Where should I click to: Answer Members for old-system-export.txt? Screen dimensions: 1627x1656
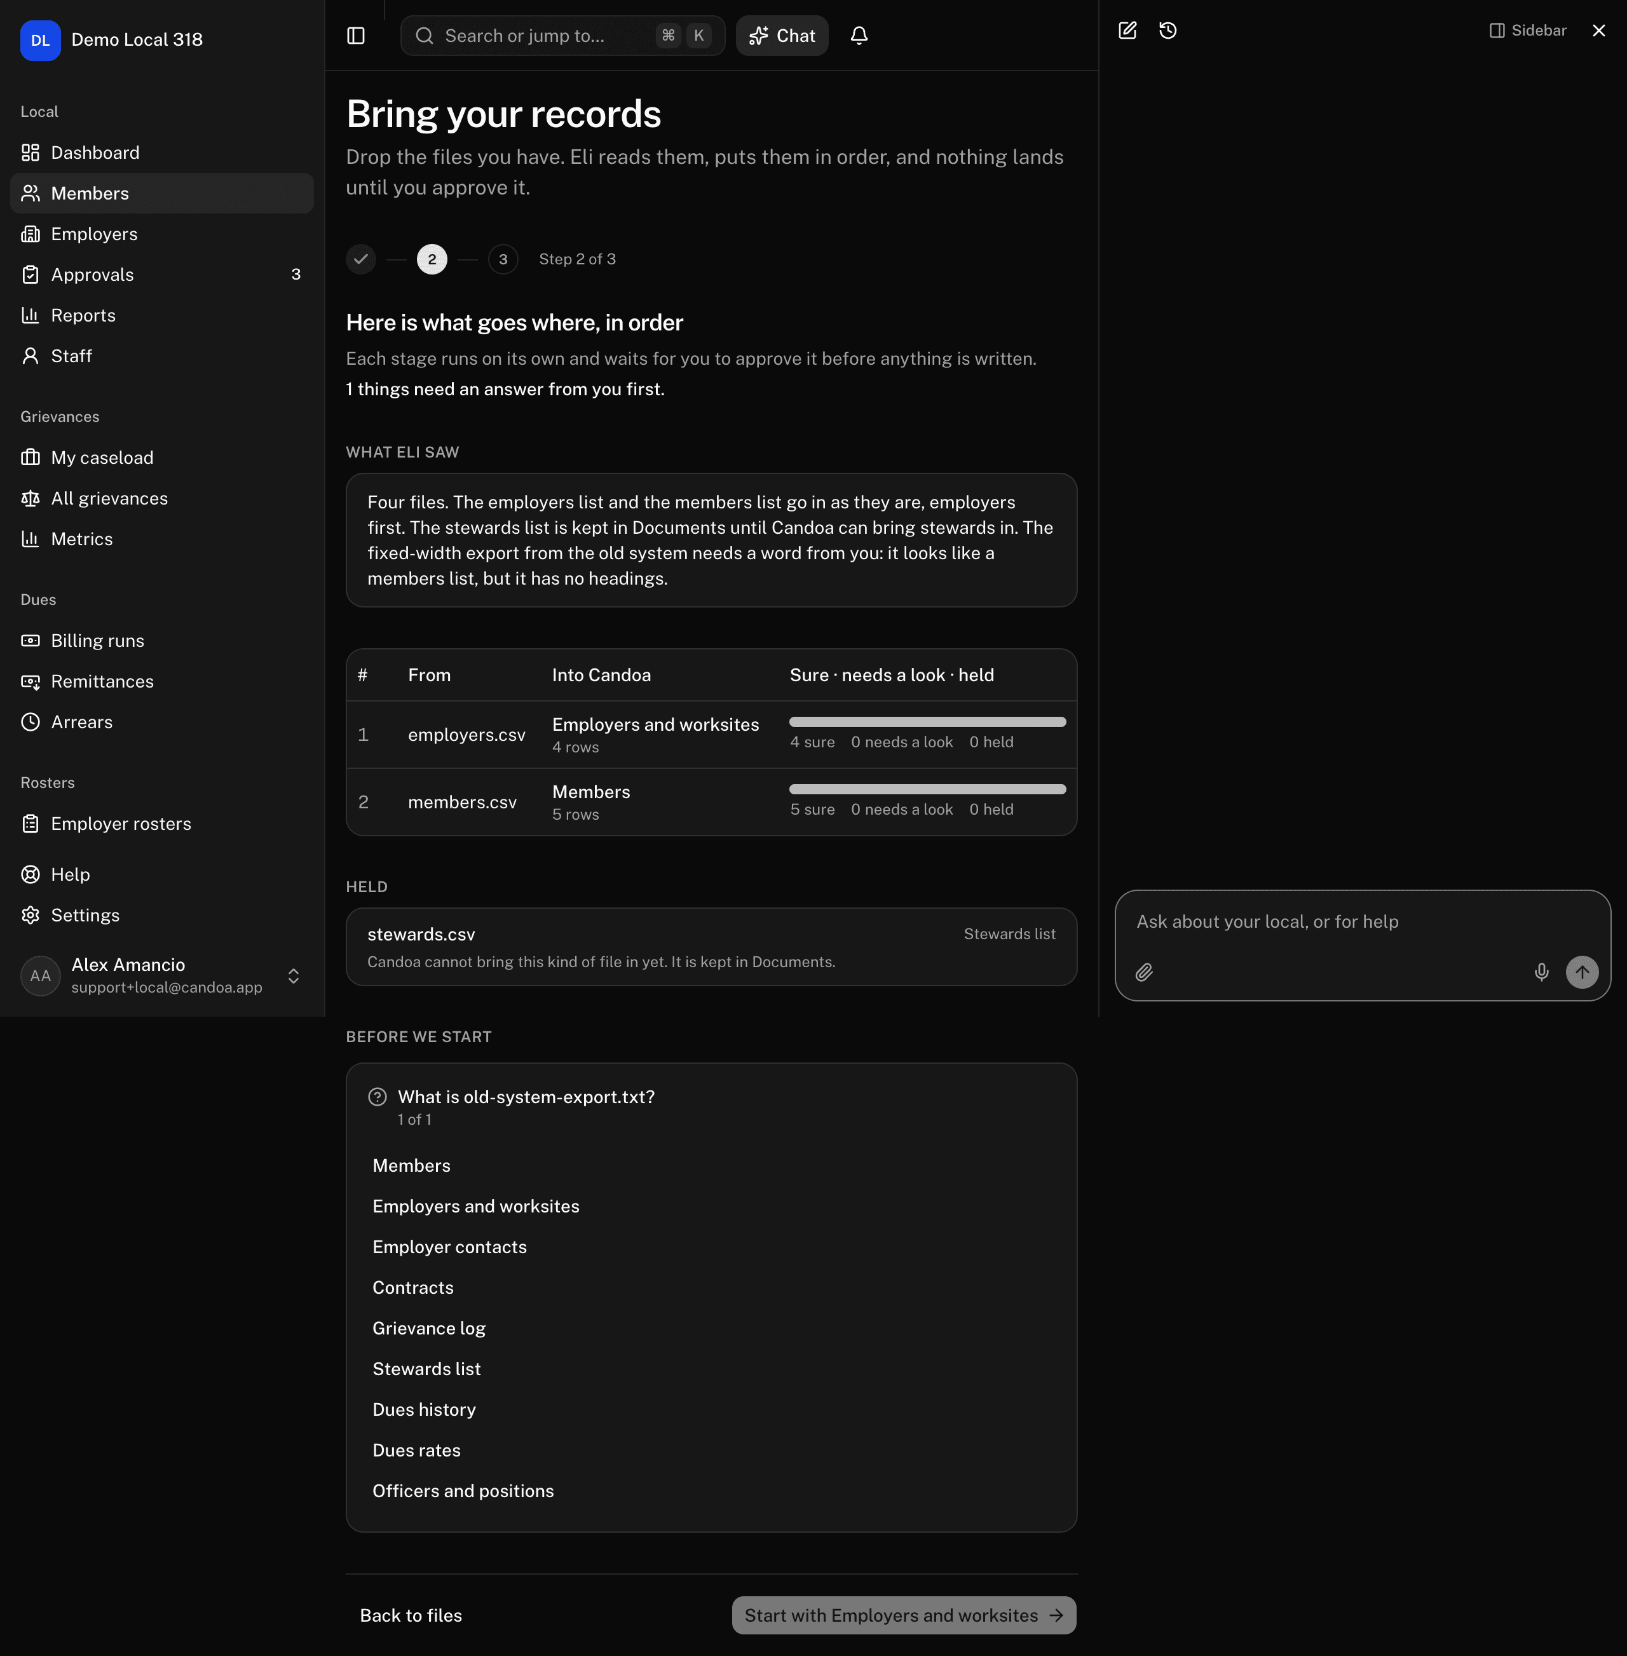tap(711, 1165)
